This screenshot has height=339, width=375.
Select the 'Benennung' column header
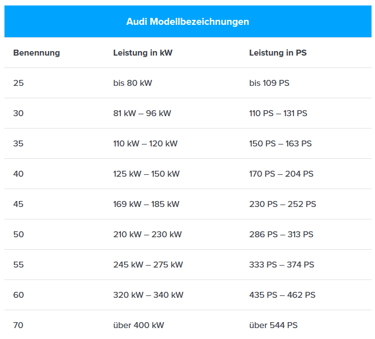37,53
